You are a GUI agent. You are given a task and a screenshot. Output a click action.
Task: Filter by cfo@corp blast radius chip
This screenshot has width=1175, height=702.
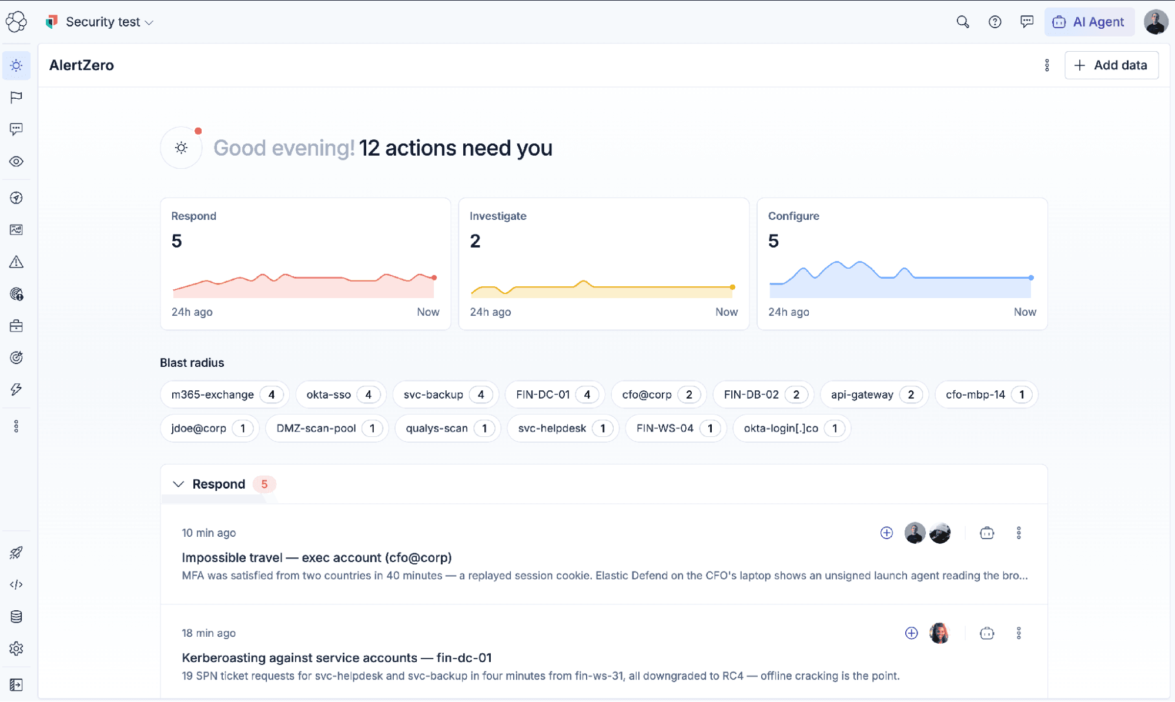point(658,395)
